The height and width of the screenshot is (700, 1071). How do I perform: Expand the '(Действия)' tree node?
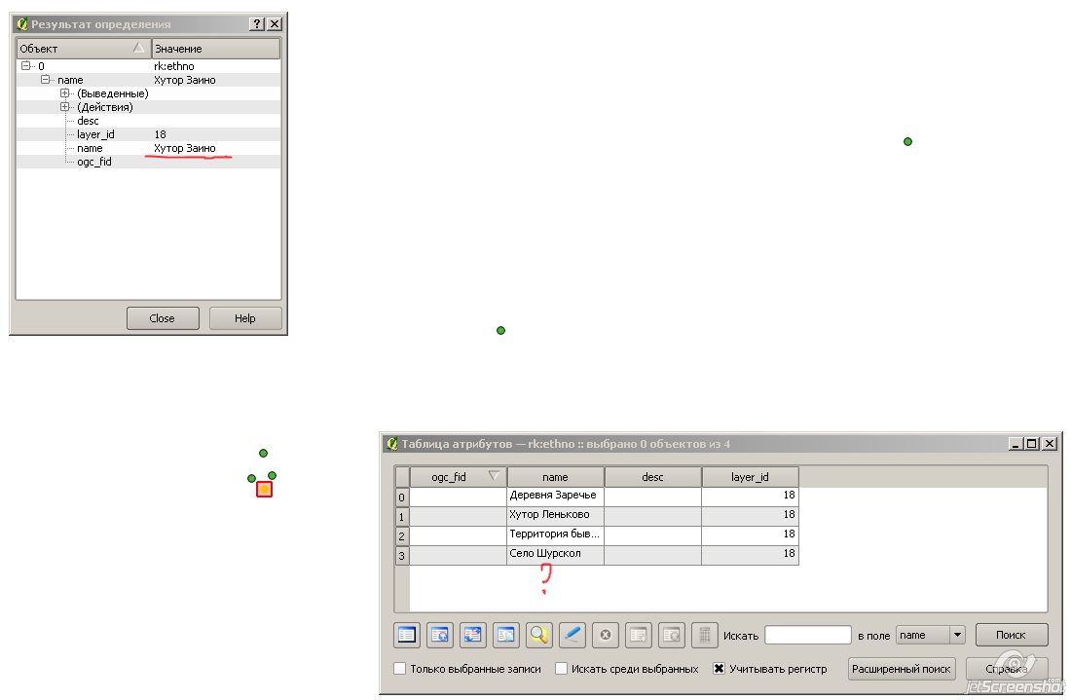[x=65, y=107]
